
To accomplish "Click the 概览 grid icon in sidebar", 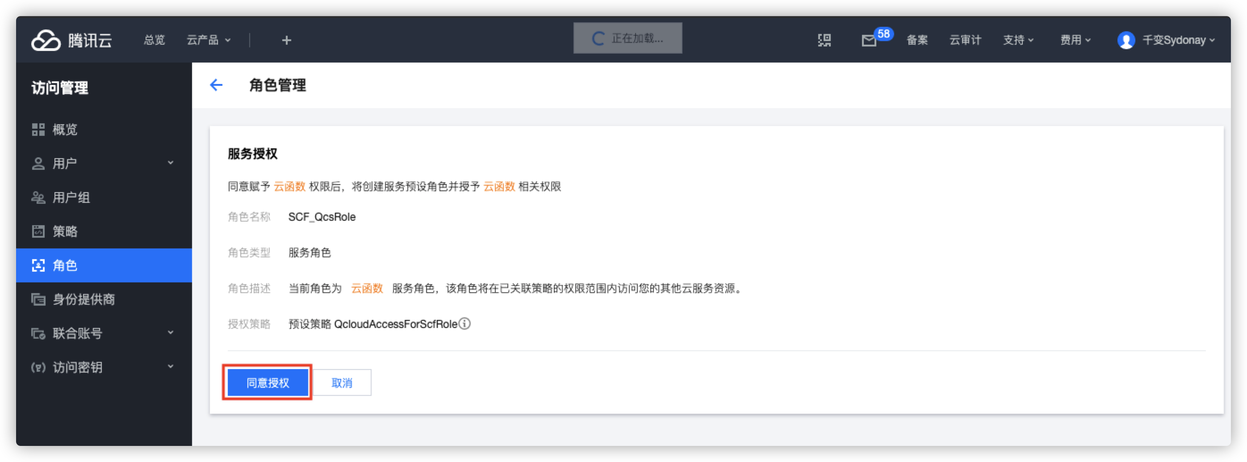I will 38,129.
